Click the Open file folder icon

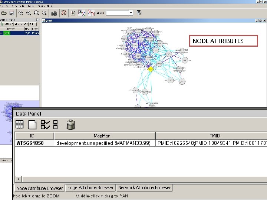point(4,13)
